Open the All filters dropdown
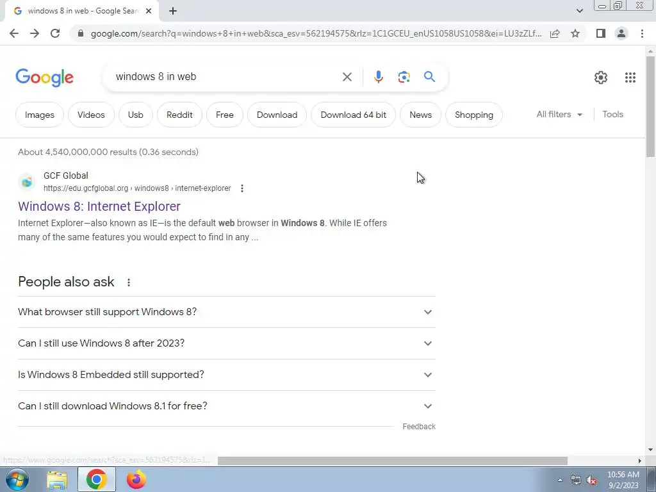Image resolution: width=656 pixels, height=492 pixels. tap(559, 114)
